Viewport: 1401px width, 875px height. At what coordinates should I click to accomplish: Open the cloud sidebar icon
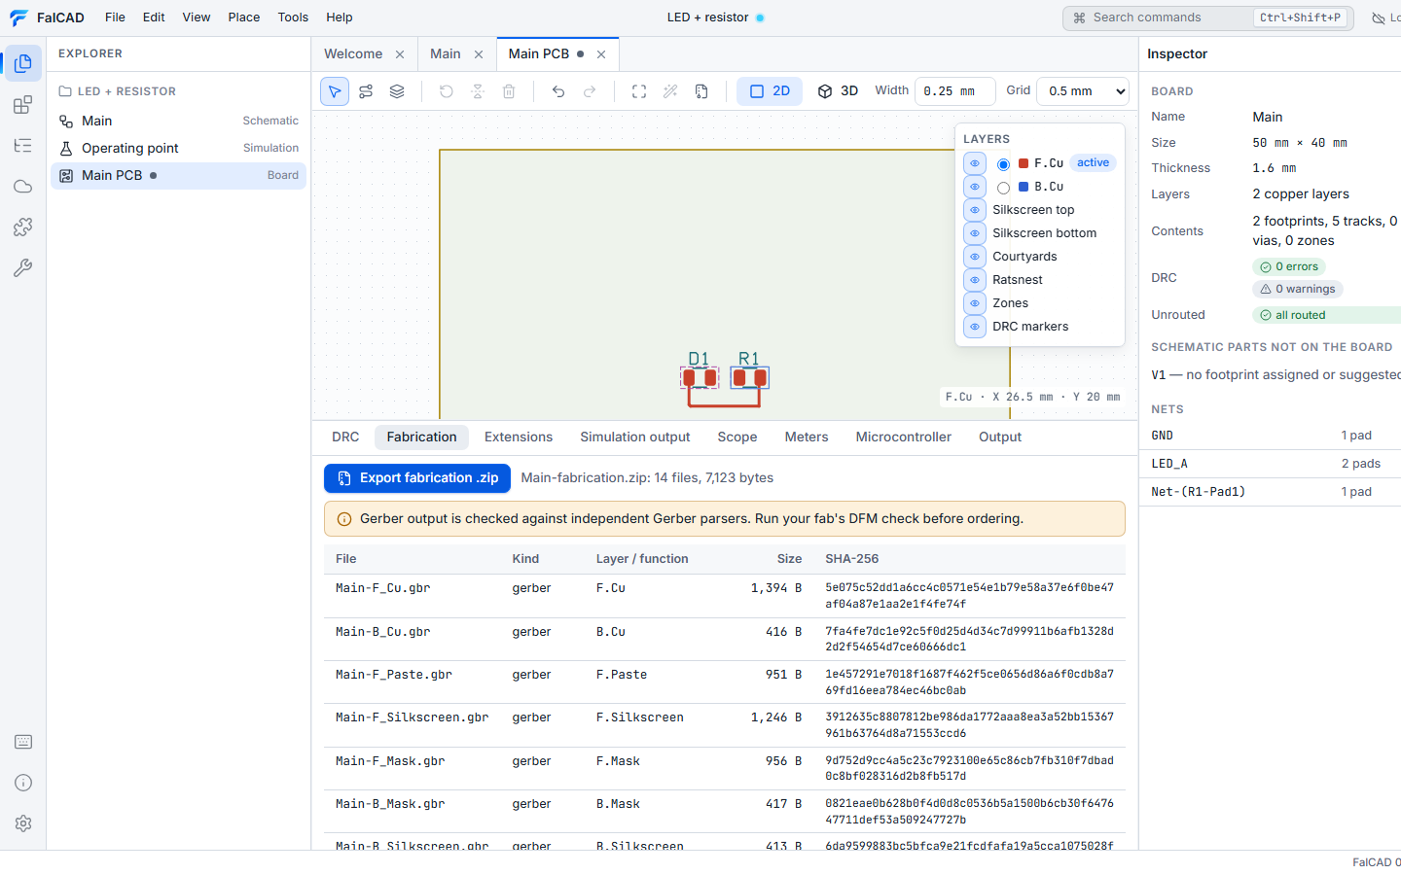[x=23, y=187]
